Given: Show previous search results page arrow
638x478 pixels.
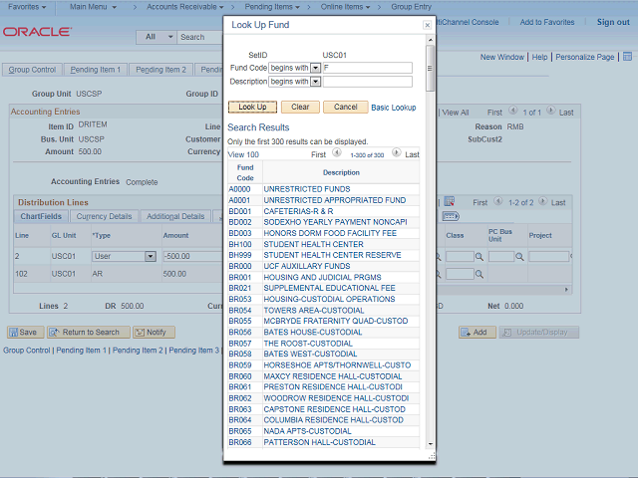Looking at the screenshot, I should pos(337,152).
